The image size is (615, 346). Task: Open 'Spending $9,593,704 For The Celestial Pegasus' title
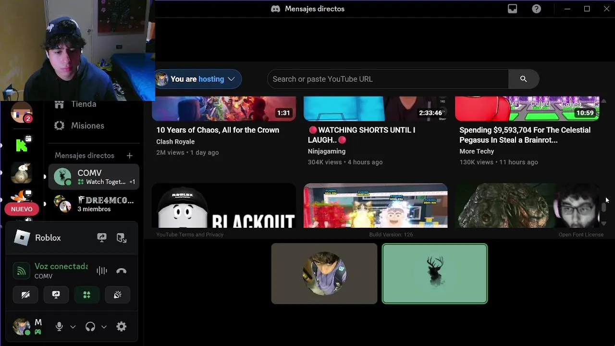pyautogui.click(x=525, y=135)
